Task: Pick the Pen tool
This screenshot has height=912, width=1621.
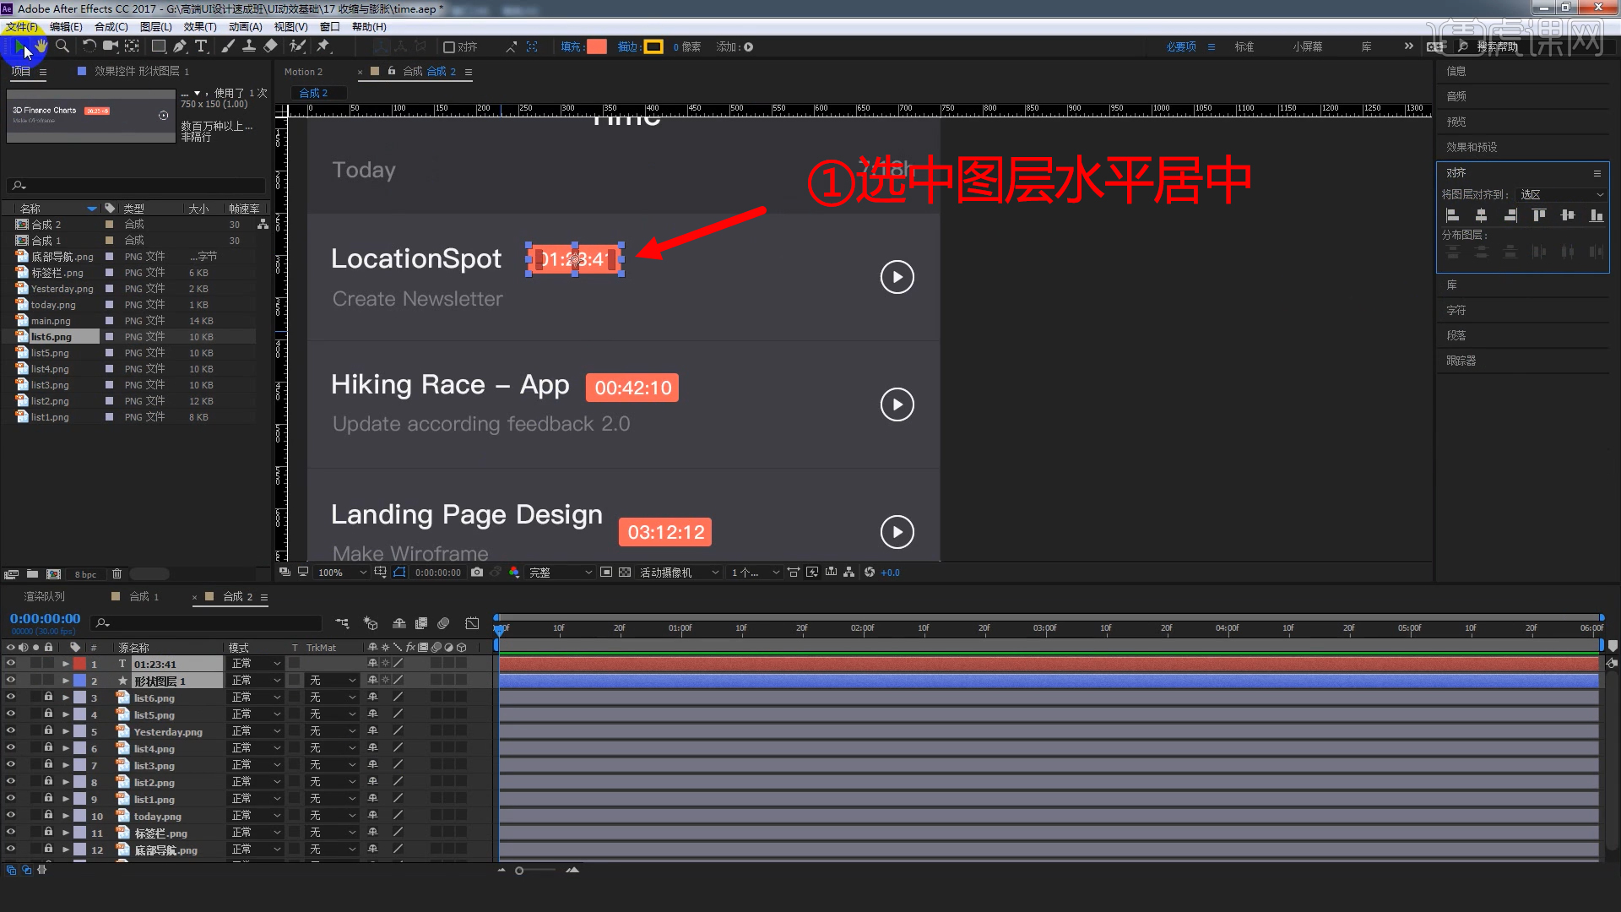Action: point(180,46)
